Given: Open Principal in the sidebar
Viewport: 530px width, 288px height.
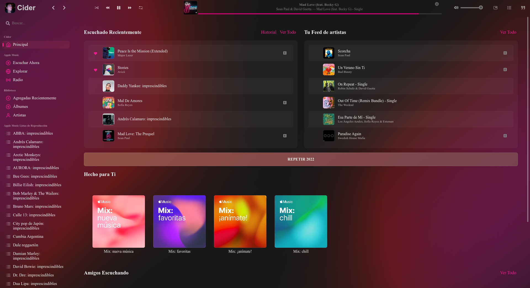Looking at the screenshot, I should (36, 45).
